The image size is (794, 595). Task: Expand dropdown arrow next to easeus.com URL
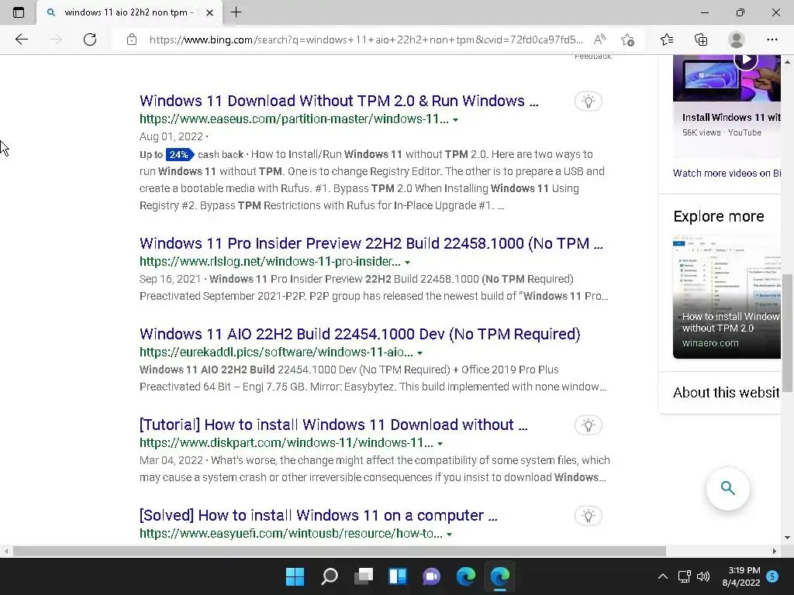[x=455, y=120]
